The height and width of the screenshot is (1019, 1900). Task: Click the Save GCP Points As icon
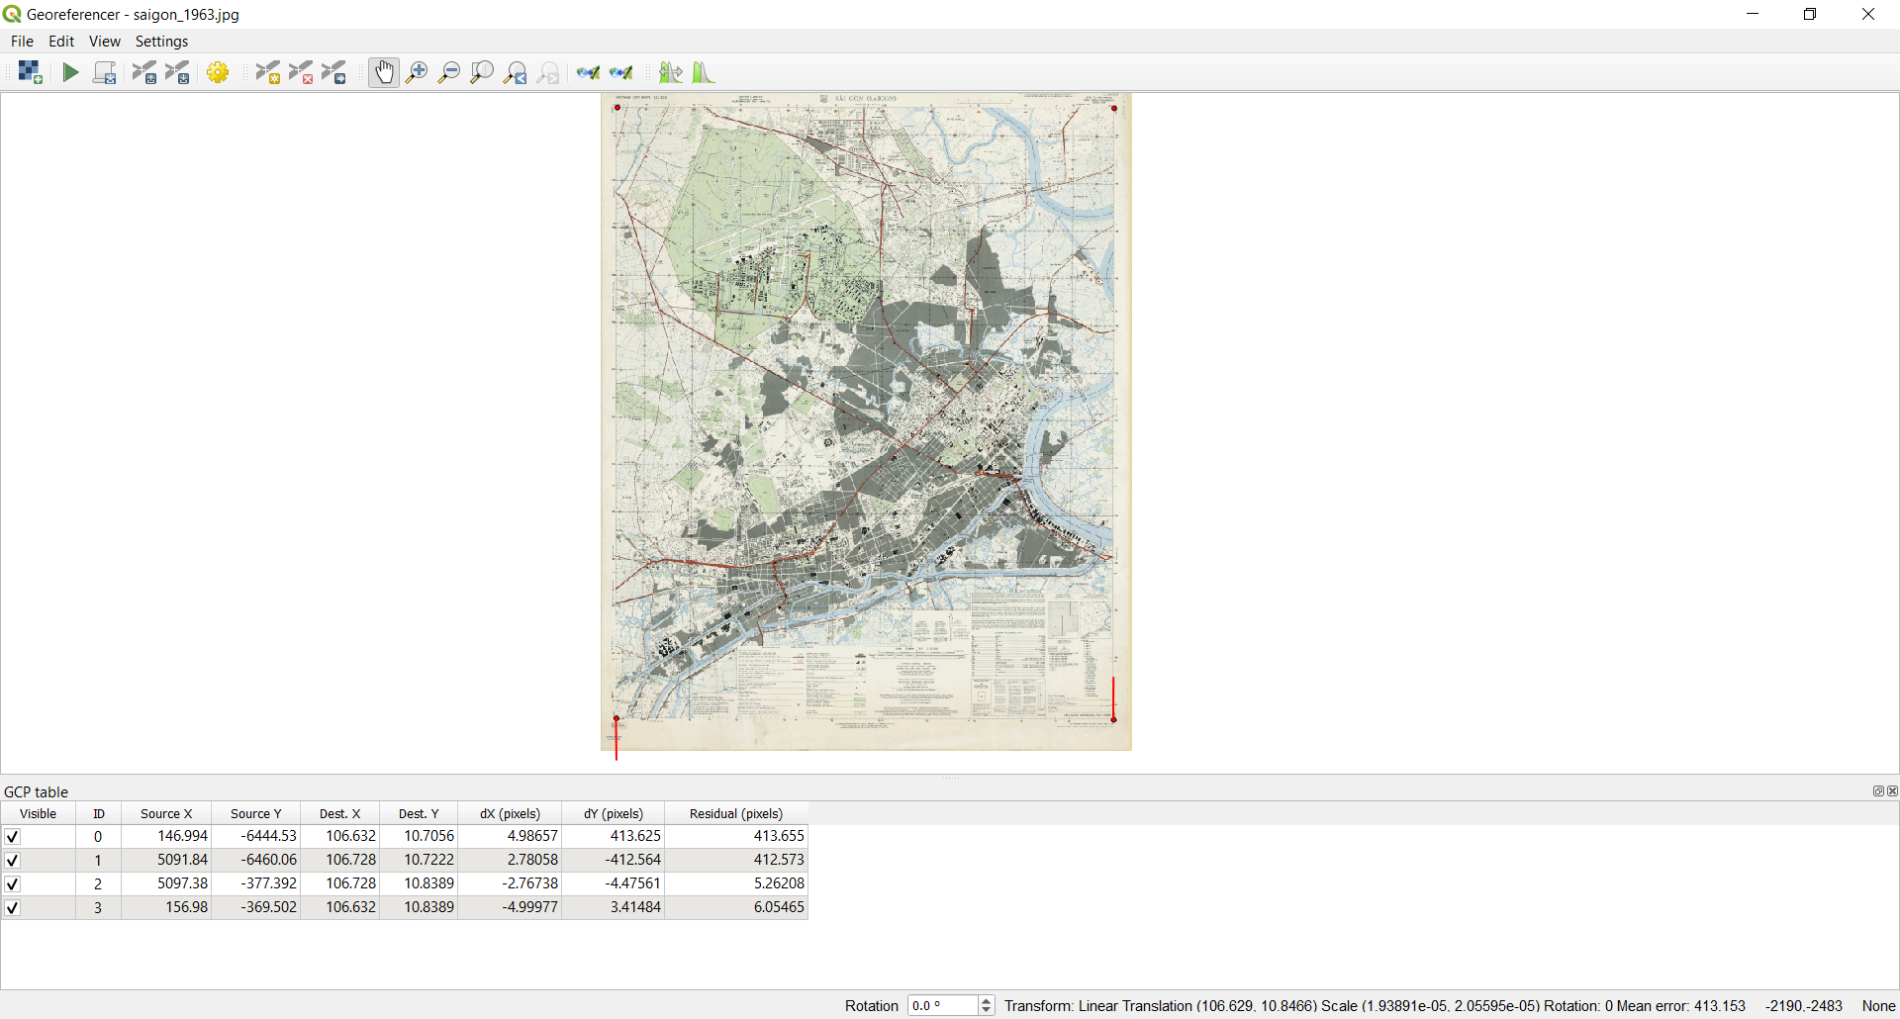pos(178,72)
